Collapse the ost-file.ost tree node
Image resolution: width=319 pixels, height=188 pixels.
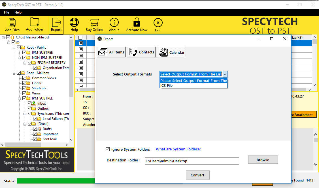tap(3, 38)
